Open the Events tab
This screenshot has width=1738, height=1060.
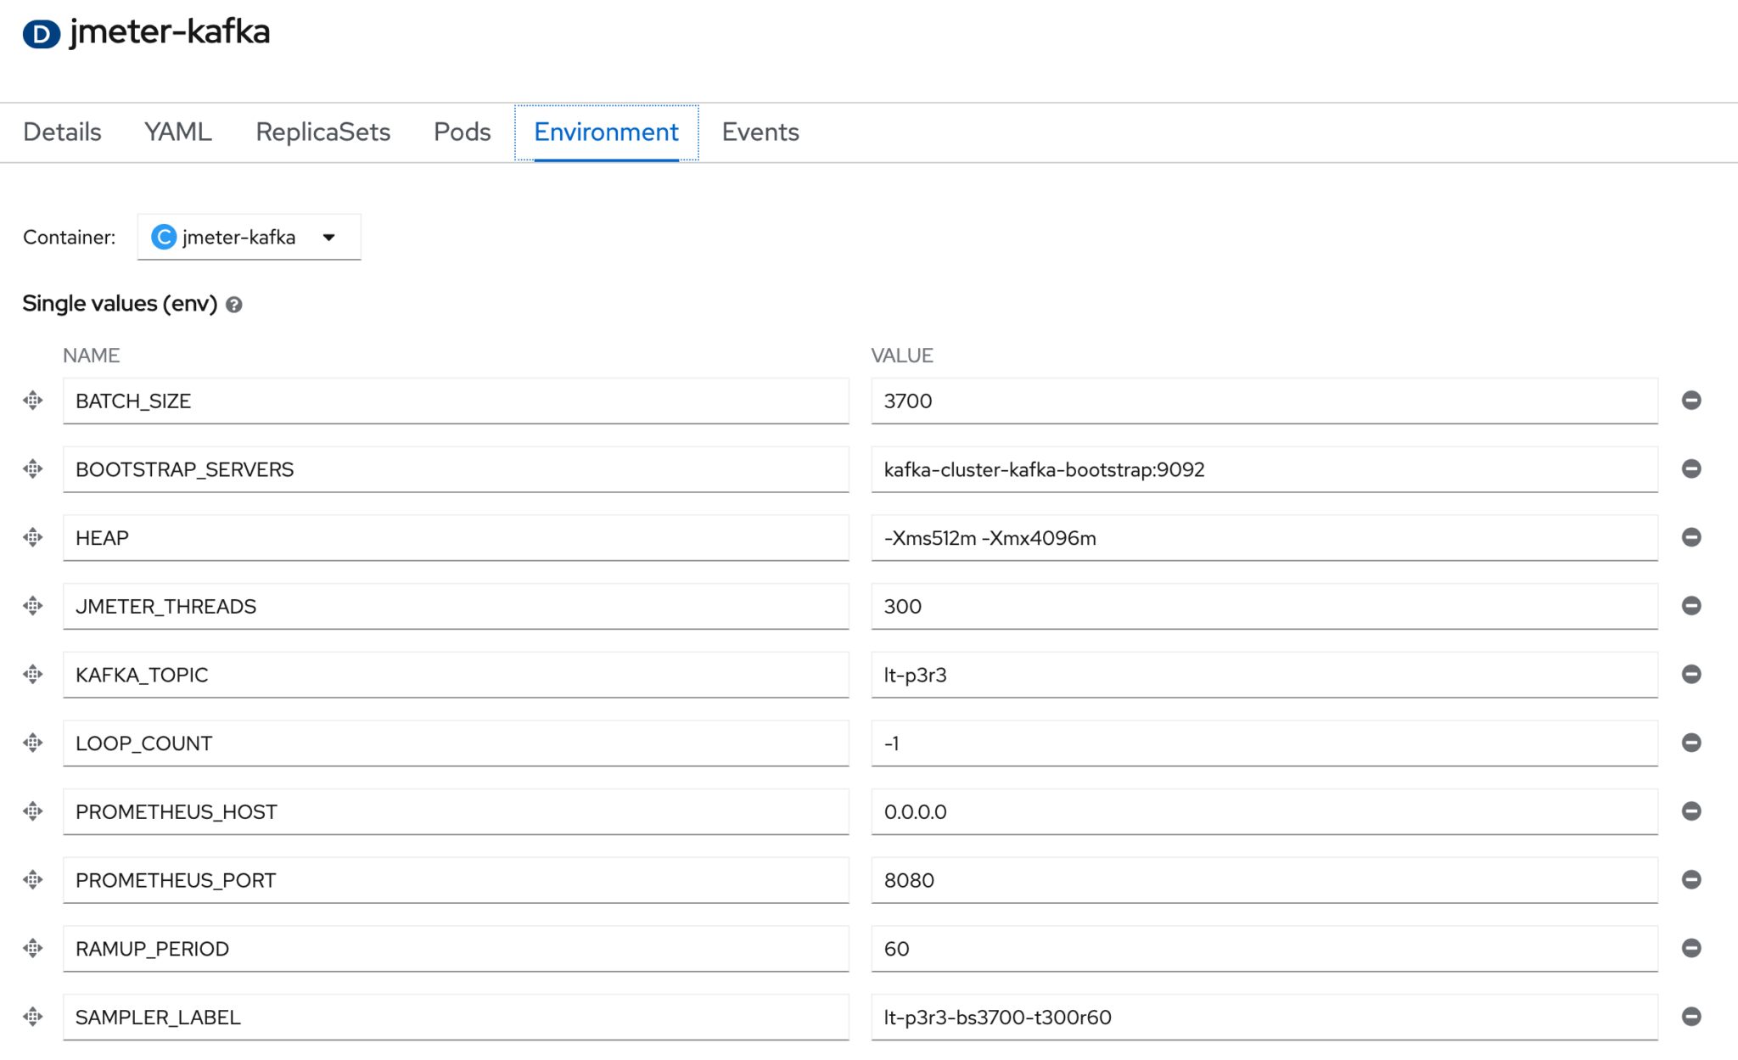coord(760,132)
